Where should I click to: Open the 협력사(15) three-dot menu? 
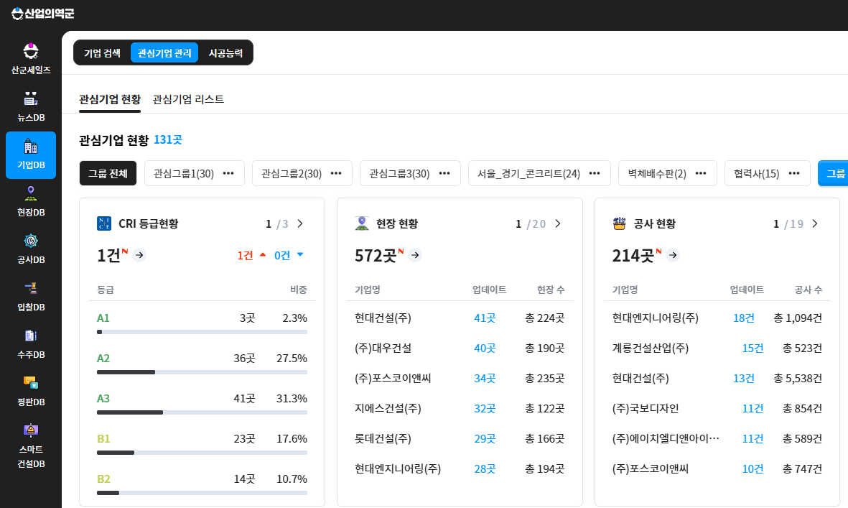click(794, 173)
